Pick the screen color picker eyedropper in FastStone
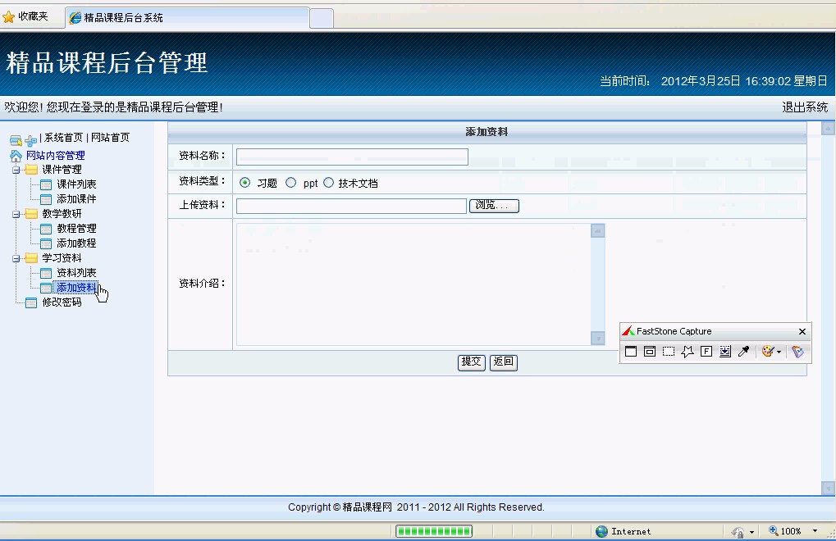The image size is (836, 541). (743, 351)
